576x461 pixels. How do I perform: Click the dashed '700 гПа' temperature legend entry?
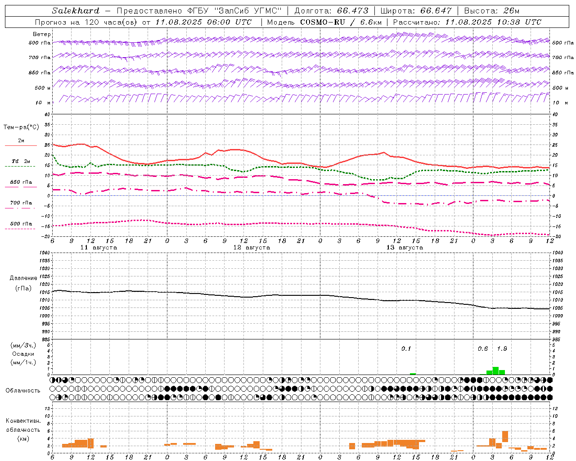21,203
